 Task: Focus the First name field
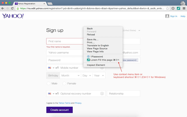65,41
